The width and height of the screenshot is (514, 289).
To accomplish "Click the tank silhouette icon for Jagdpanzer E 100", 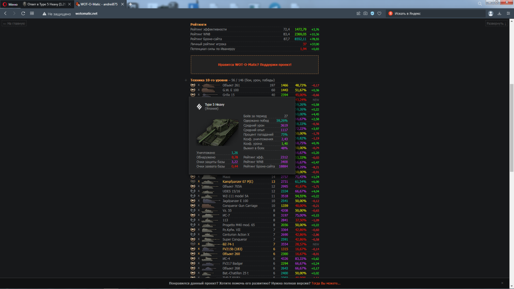I will [x=211, y=201].
